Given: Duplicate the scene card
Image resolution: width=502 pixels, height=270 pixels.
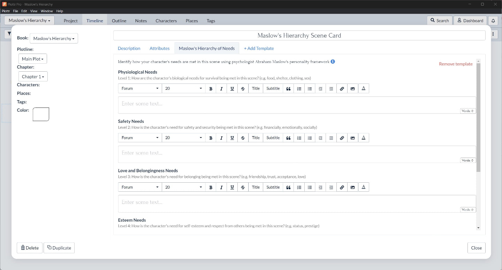Looking at the screenshot, I should click(x=59, y=248).
